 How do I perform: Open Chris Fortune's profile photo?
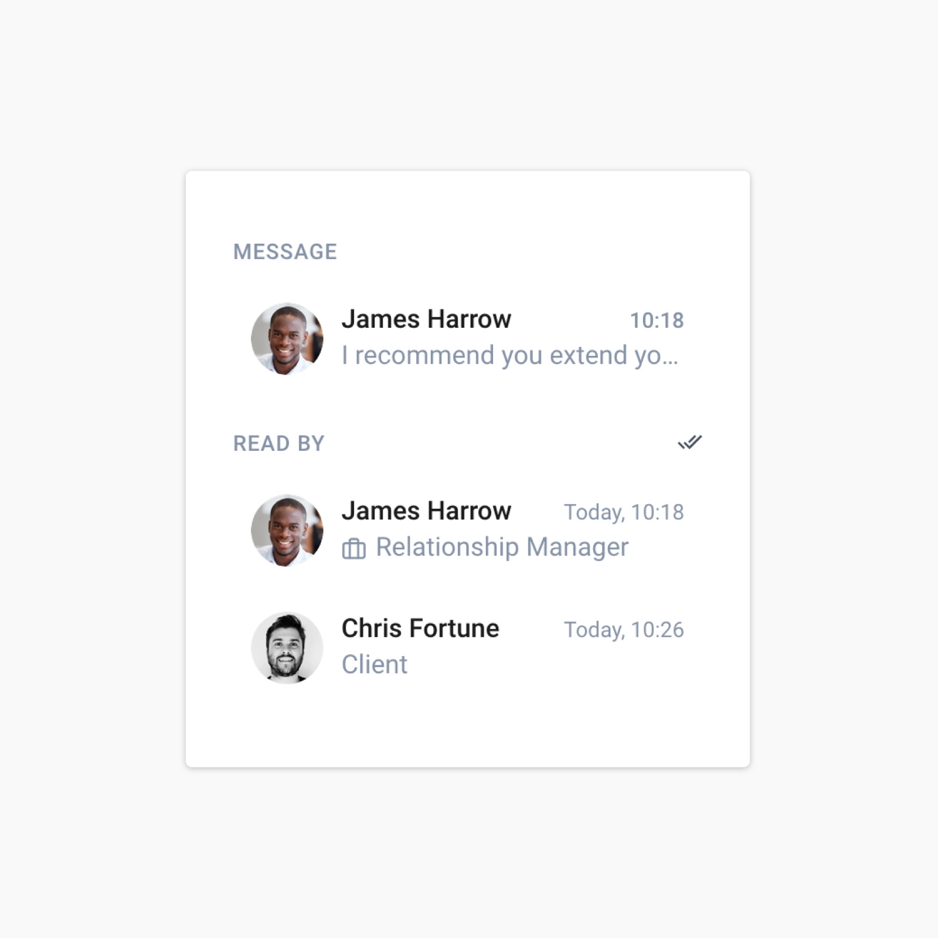287,648
